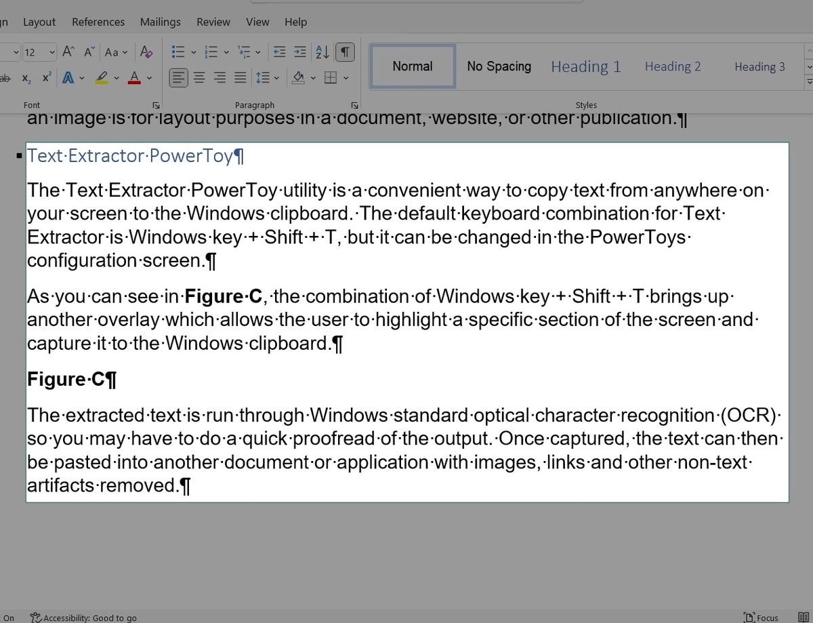Toggle justify paragraph alignment
Image resolution: width=813 pixels, height=623 pixels.
point(239,77)
